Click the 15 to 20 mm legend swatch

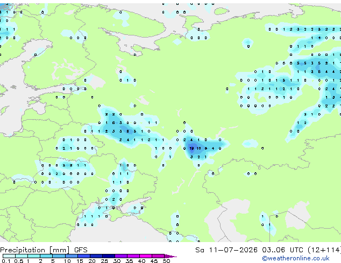coord(83,256)
